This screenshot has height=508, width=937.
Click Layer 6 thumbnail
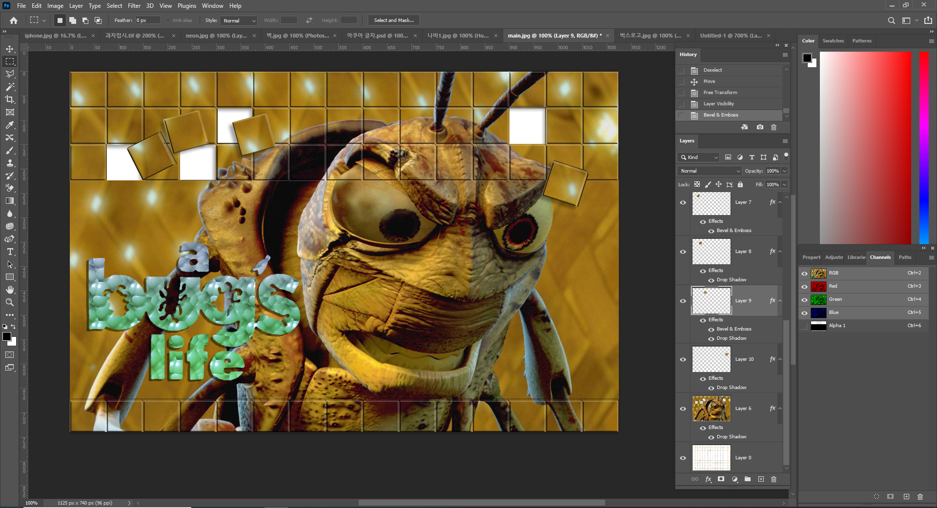tap(711, 409)
